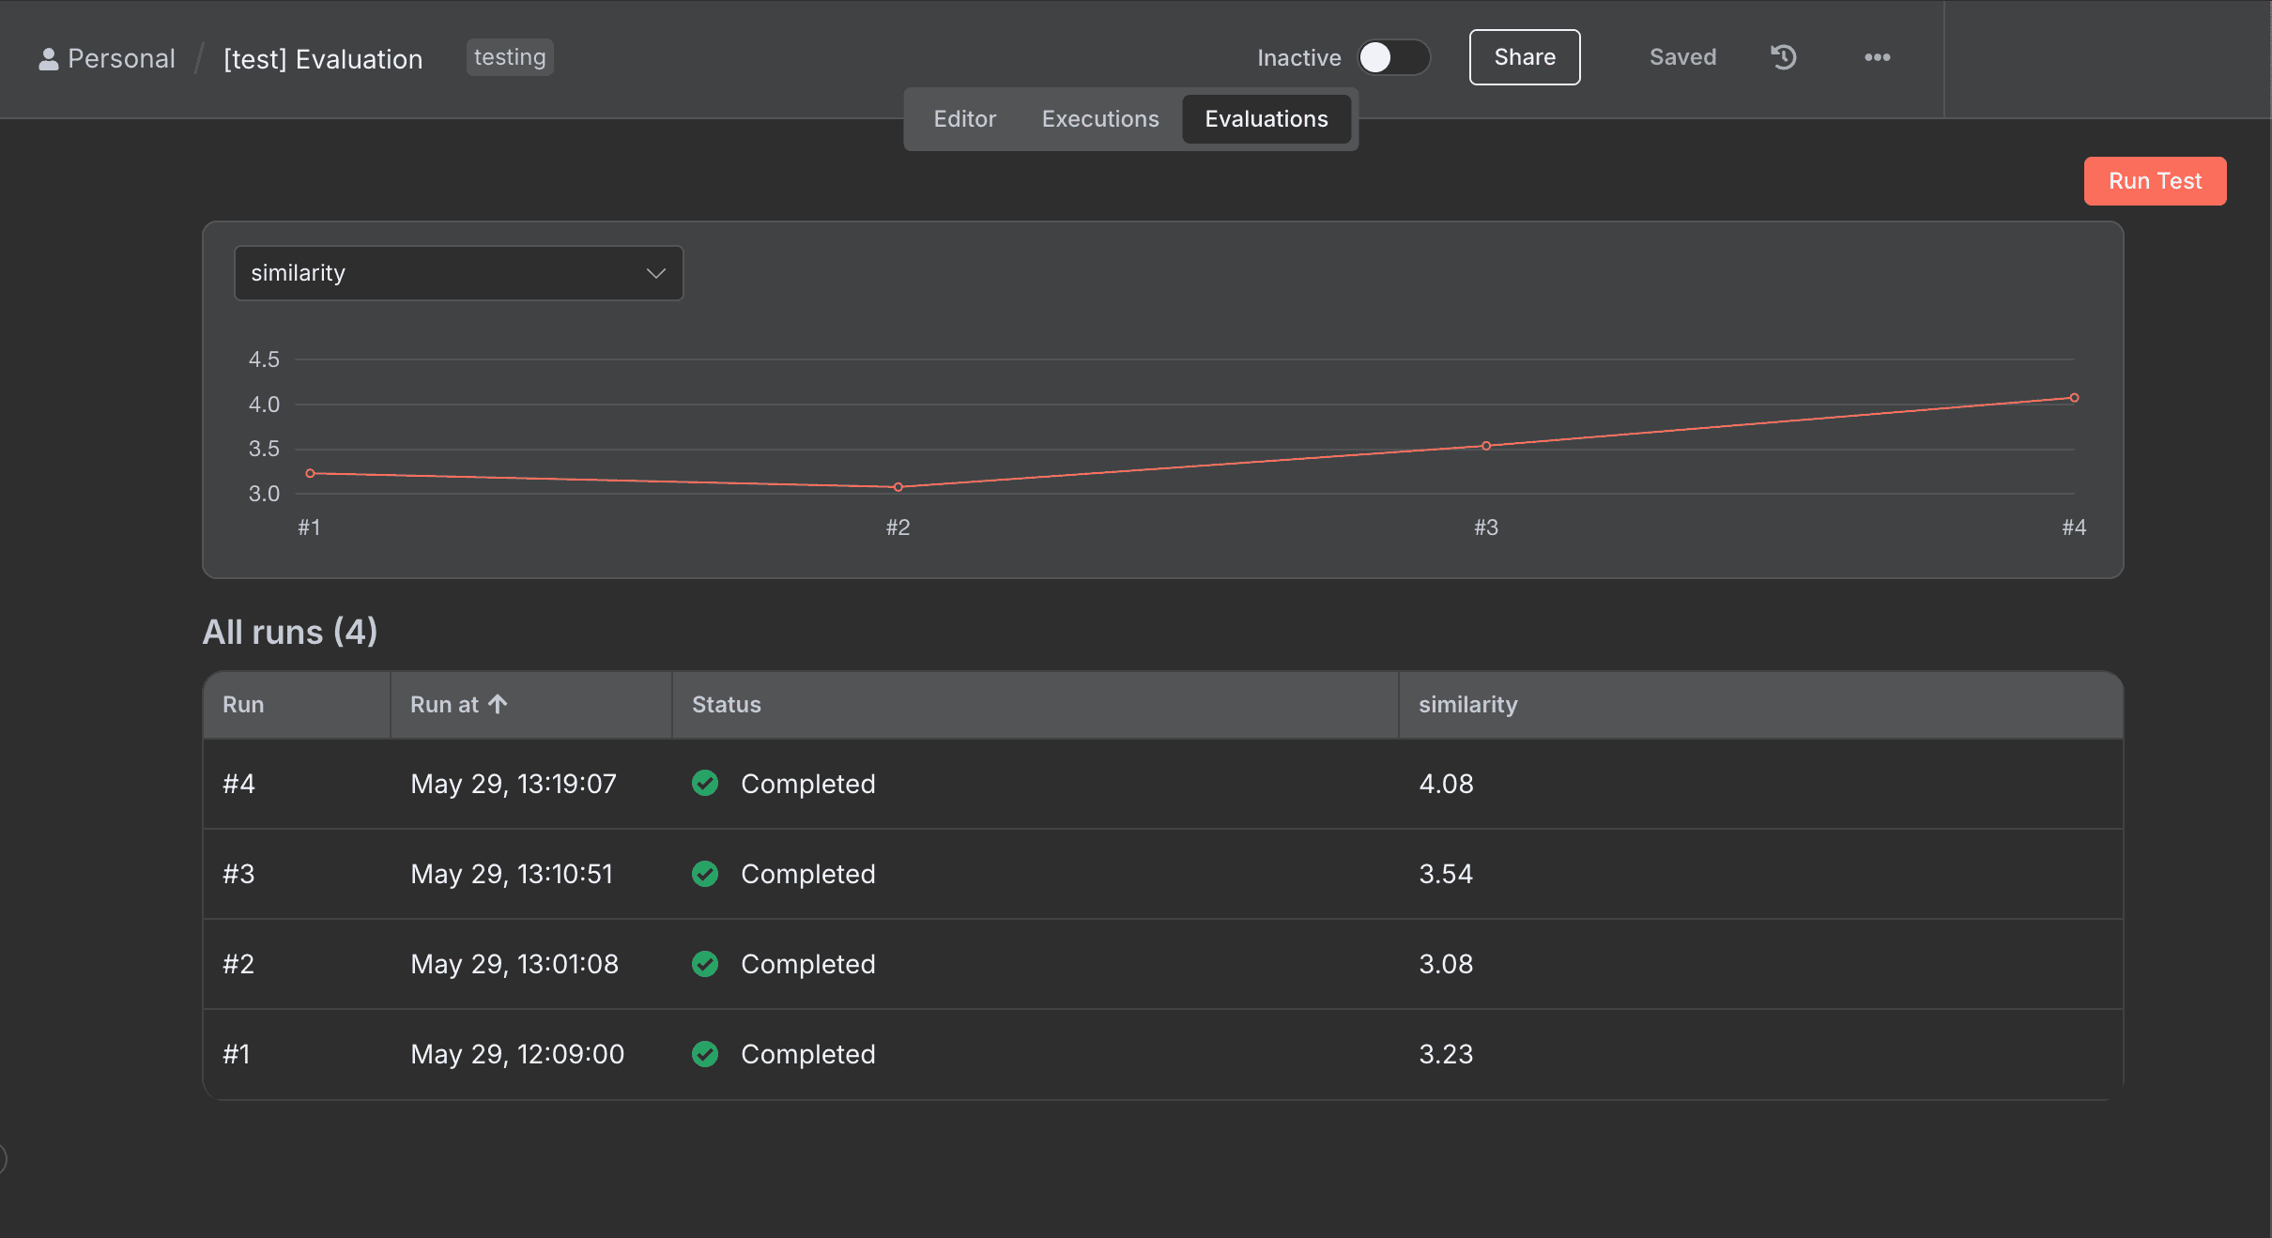Click the Share button

tap(1524, 57)
